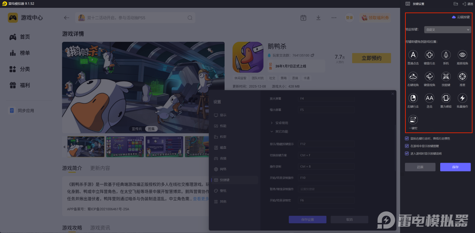475x233 pixels.
Task: Click the 云端按键 cloud keys icon
Action: pyautogui.click(x=454, y=17)
